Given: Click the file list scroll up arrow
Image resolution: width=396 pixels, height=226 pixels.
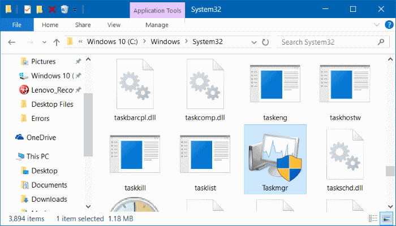Looking at the screenshot, I should click(390, 59).
